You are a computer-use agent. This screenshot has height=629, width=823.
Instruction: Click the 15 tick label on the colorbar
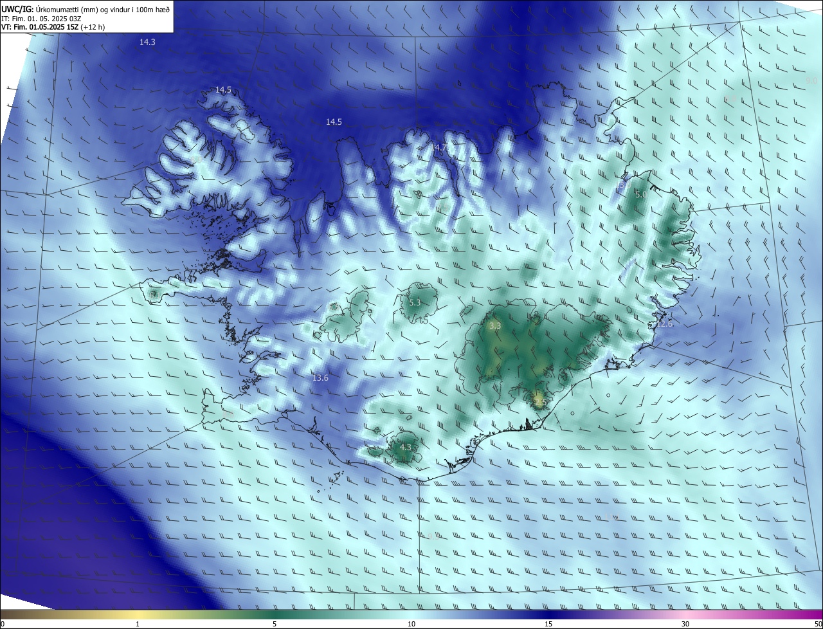(548, 624)
